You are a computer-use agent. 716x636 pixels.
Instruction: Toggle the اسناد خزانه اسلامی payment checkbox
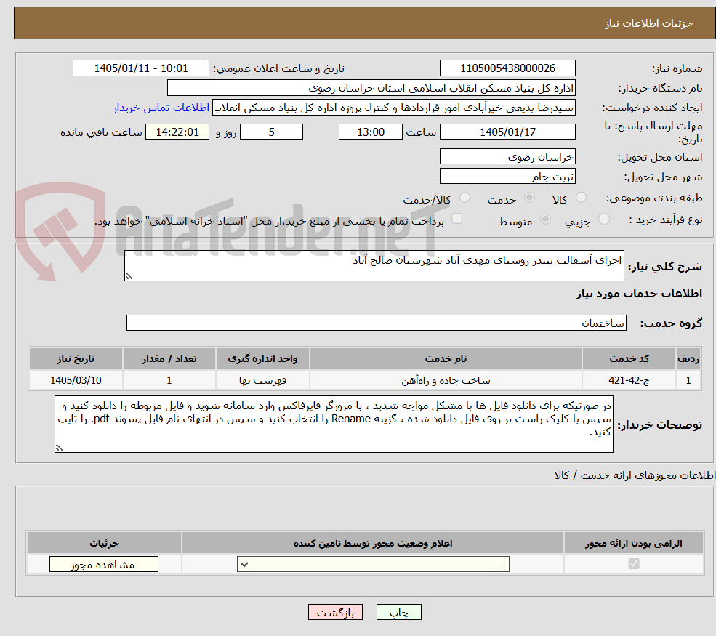(456, 219)
